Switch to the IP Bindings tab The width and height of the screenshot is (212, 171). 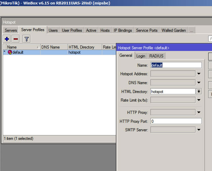click(x=123, y=30)
